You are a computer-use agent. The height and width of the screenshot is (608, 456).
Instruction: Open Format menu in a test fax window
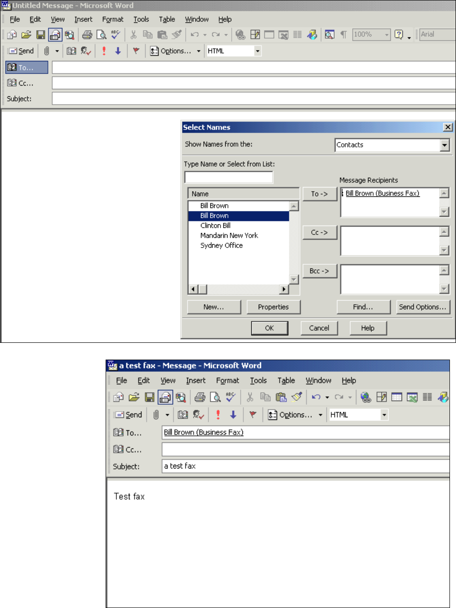click(x=228, y=381)
